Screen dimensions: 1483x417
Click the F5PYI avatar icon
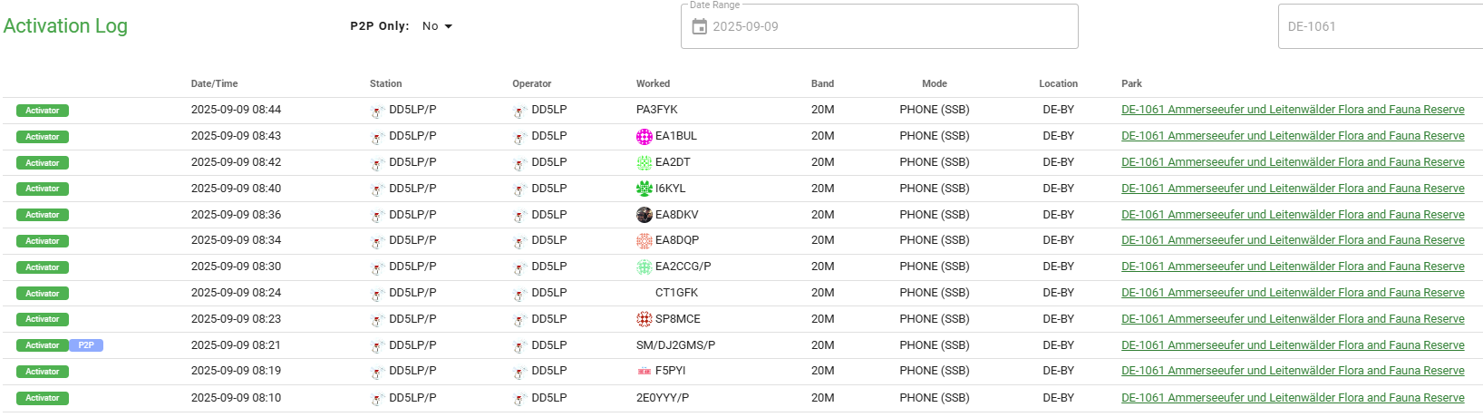(645, 372)
